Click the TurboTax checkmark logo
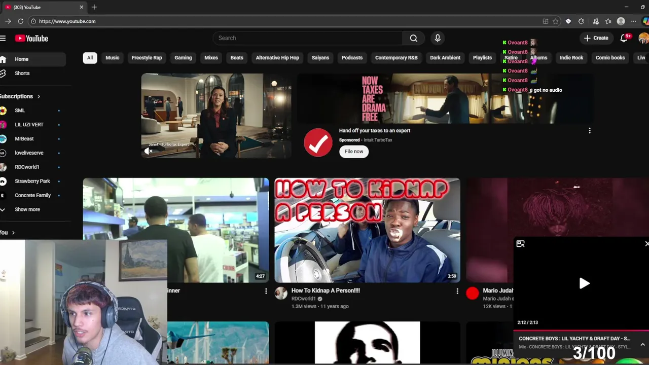 318,142
